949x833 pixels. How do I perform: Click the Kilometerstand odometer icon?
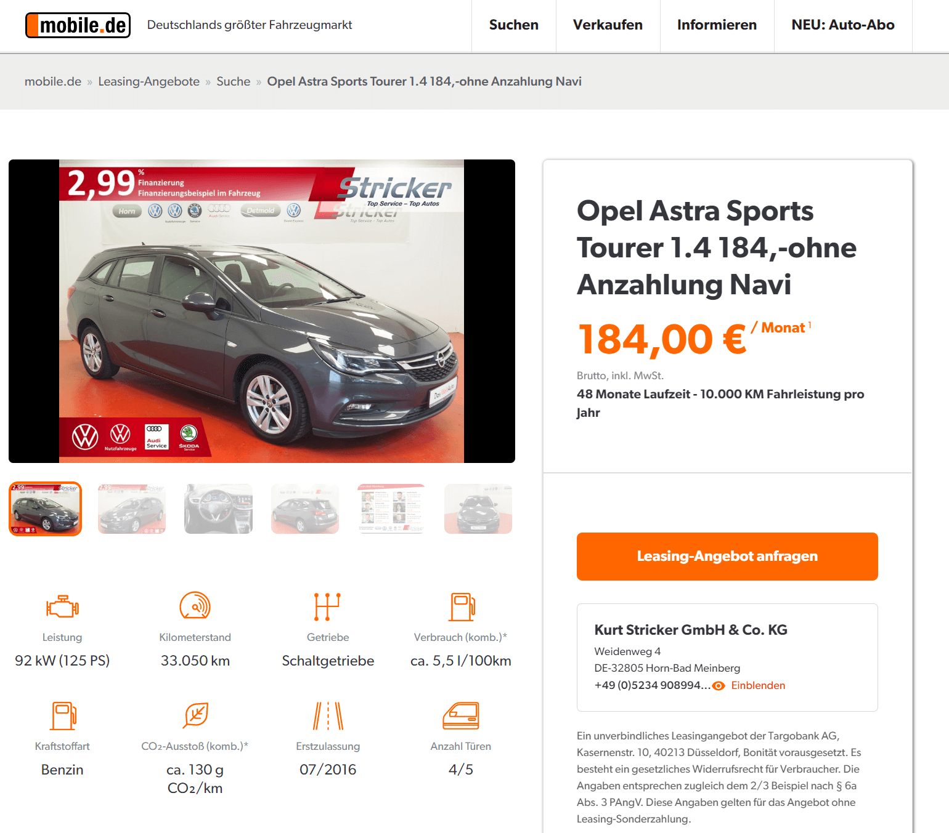[195, 606]
